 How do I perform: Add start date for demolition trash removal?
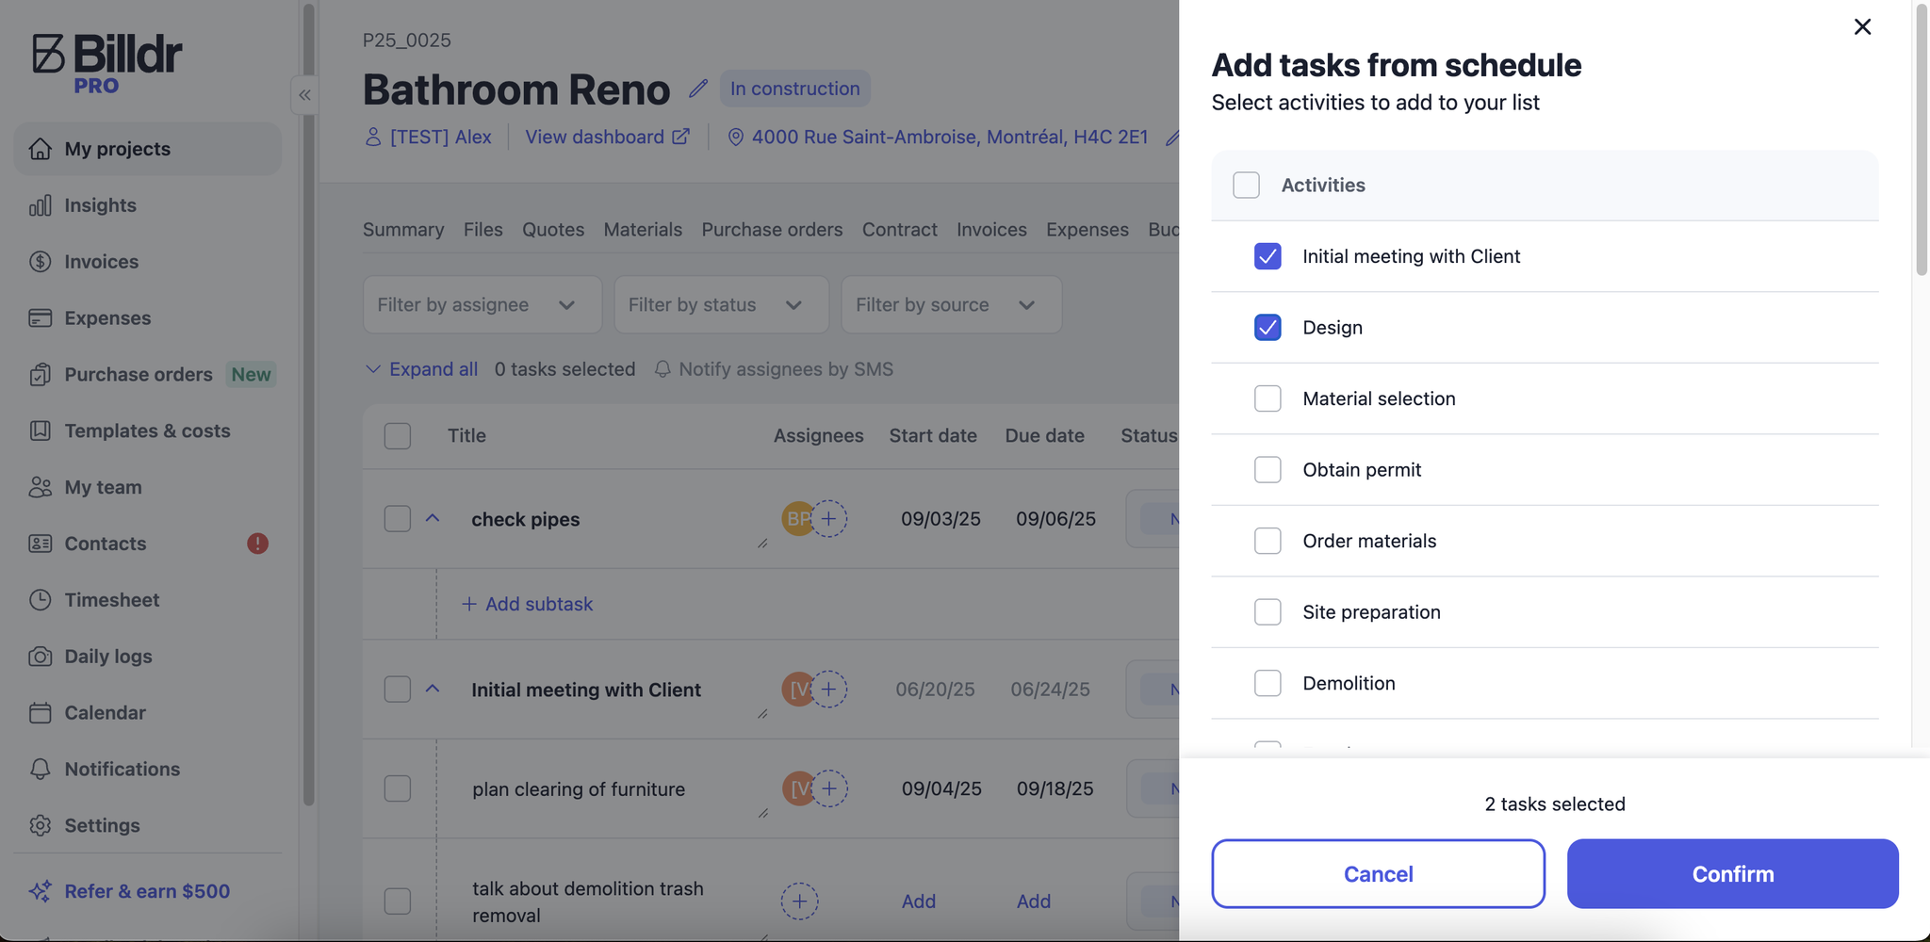click(919, 901)
